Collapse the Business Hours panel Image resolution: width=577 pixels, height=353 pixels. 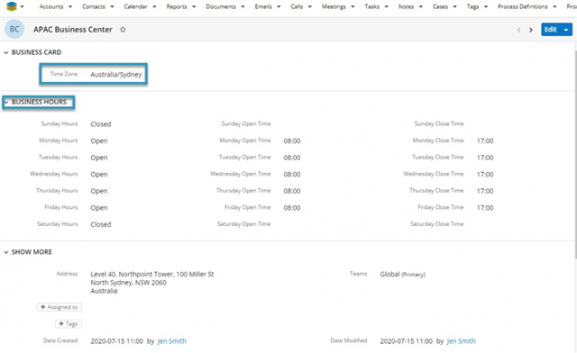[6, 103]
